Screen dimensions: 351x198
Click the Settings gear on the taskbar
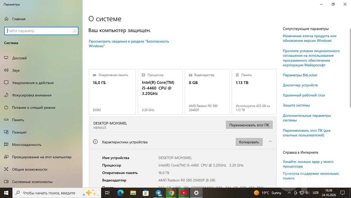coord(196,193)
